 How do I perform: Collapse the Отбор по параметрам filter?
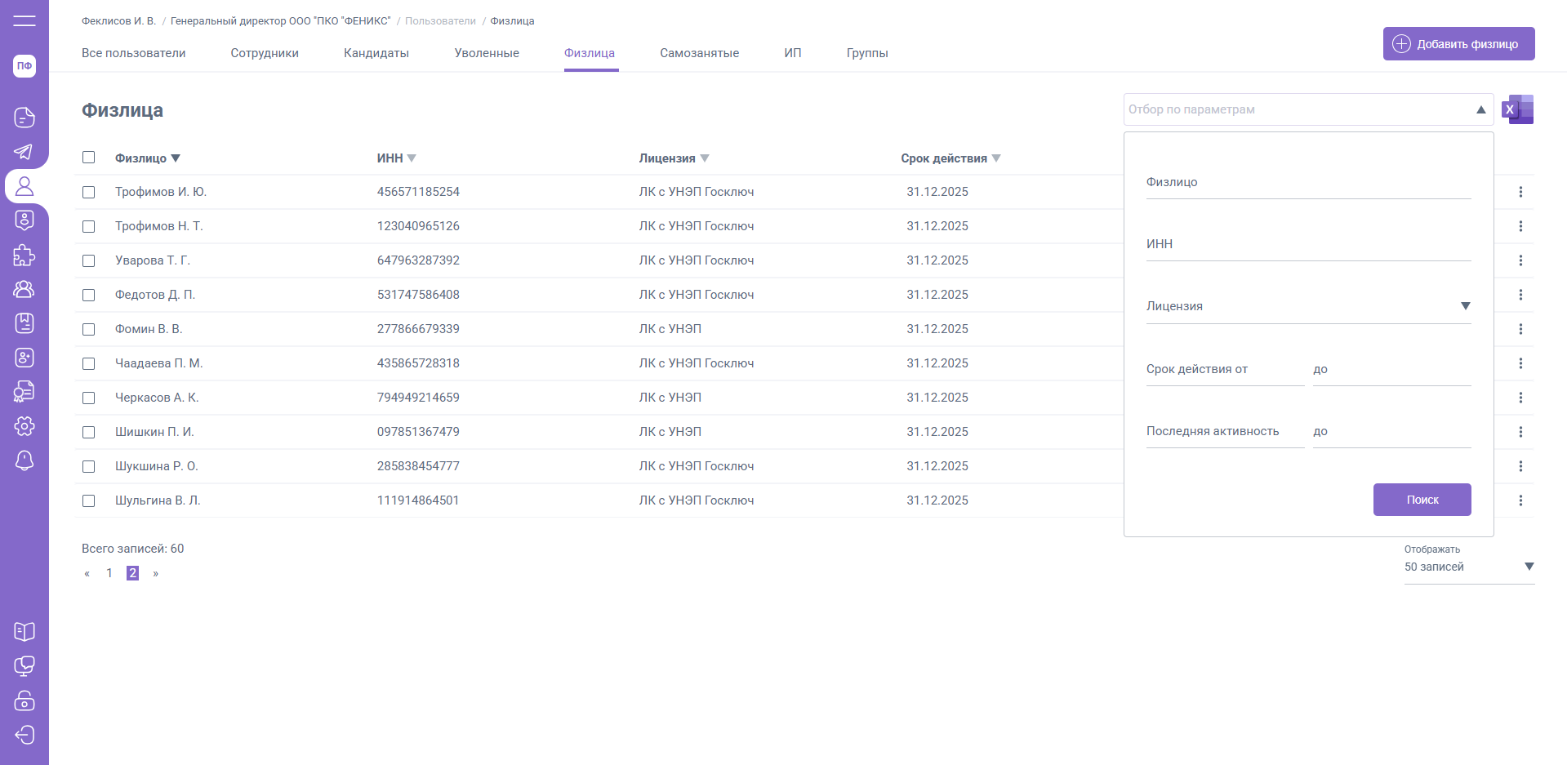(1480, 109)
